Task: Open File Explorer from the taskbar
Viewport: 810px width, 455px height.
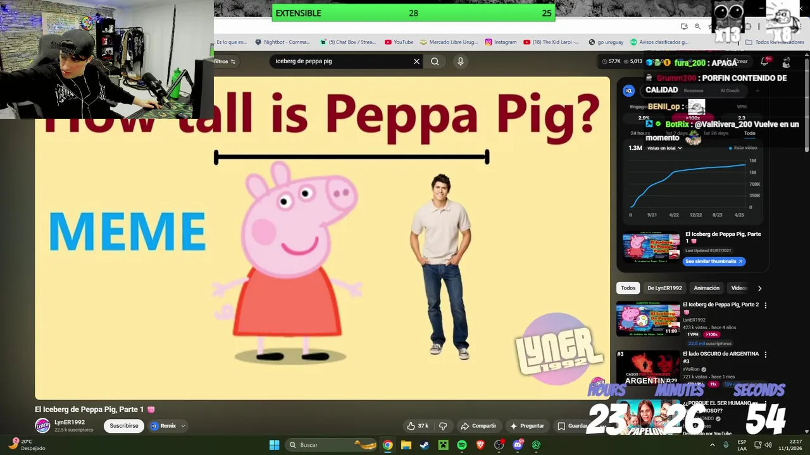Action: coord(406,445)
